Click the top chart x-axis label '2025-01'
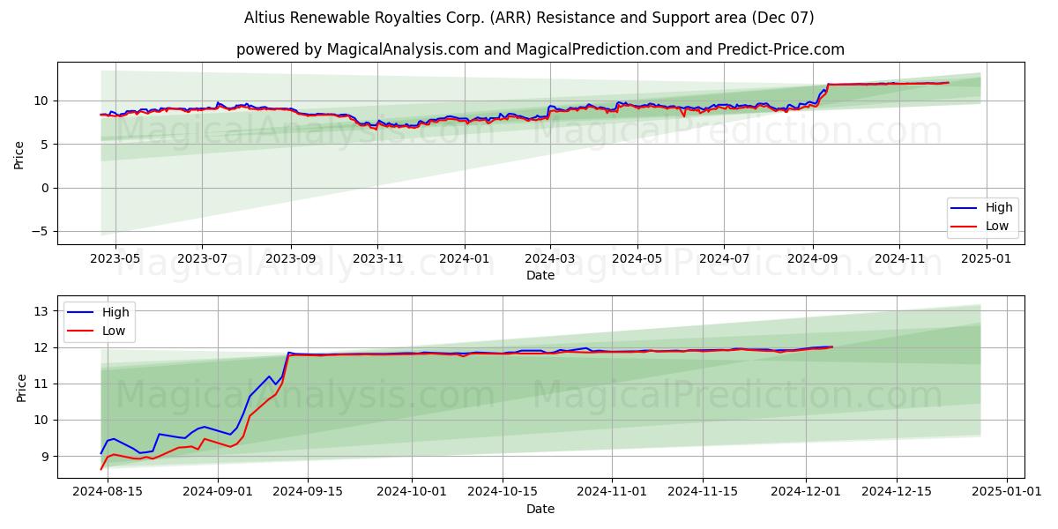Viewport: 1058px width, 529px height. click(986, 258)
